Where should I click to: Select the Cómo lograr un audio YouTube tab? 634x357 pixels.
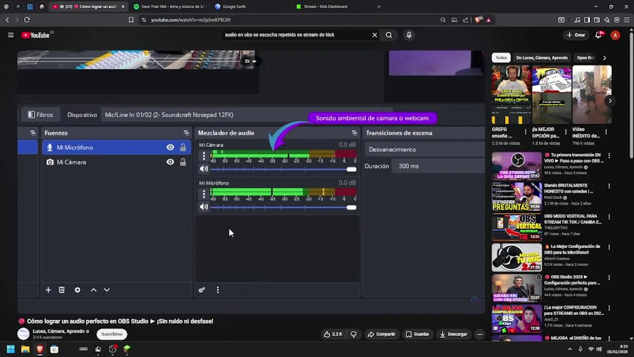pos(89,6)
